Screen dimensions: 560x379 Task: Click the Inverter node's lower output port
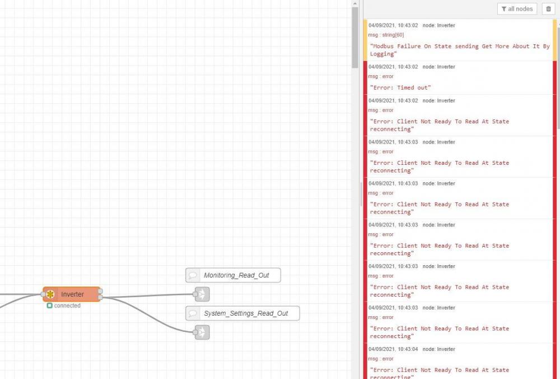[100, 298]
